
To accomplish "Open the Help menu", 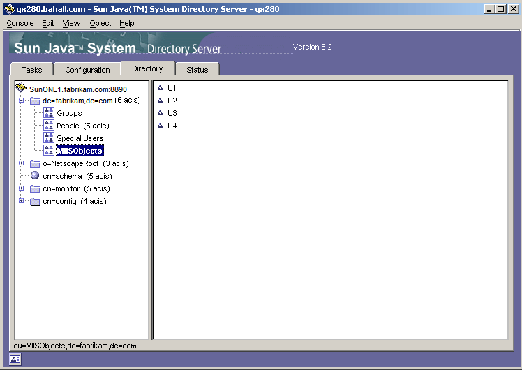I will tap(127, 23).
